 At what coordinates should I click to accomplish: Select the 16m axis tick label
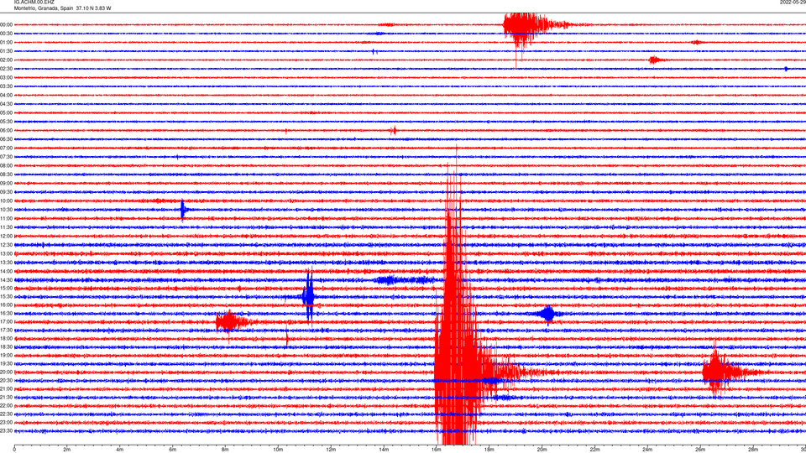coord(437,450)
